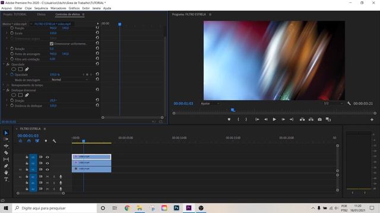Open Controles de efeitos panel menu
Image resolution: width=380 pixels, height=213 pixels.
pyautogui.click(x=83, y=14)
